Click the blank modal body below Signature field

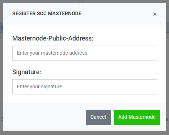coord(85,99)
